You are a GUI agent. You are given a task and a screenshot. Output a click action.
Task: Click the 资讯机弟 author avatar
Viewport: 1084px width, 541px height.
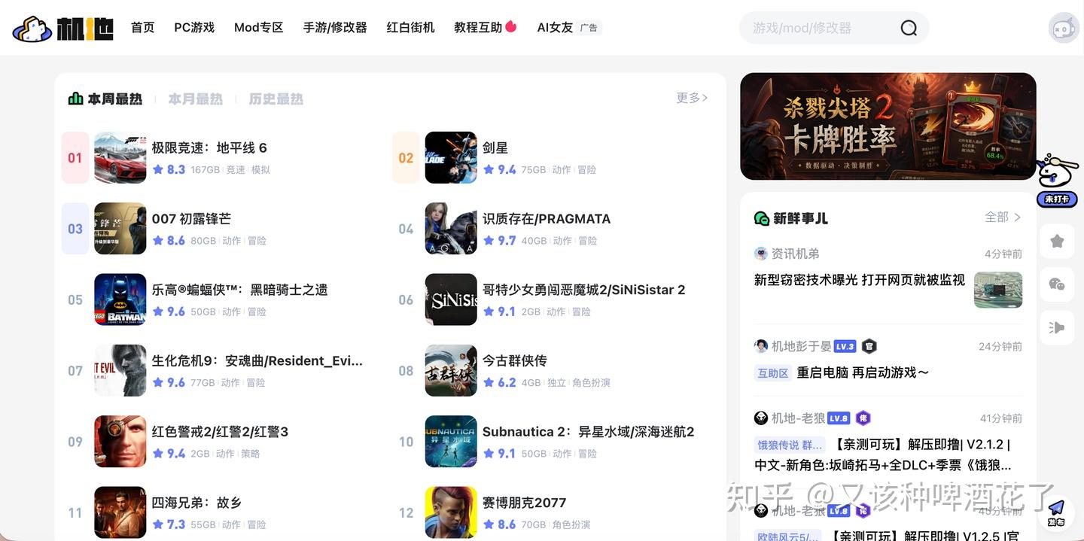tap(761, 254)
